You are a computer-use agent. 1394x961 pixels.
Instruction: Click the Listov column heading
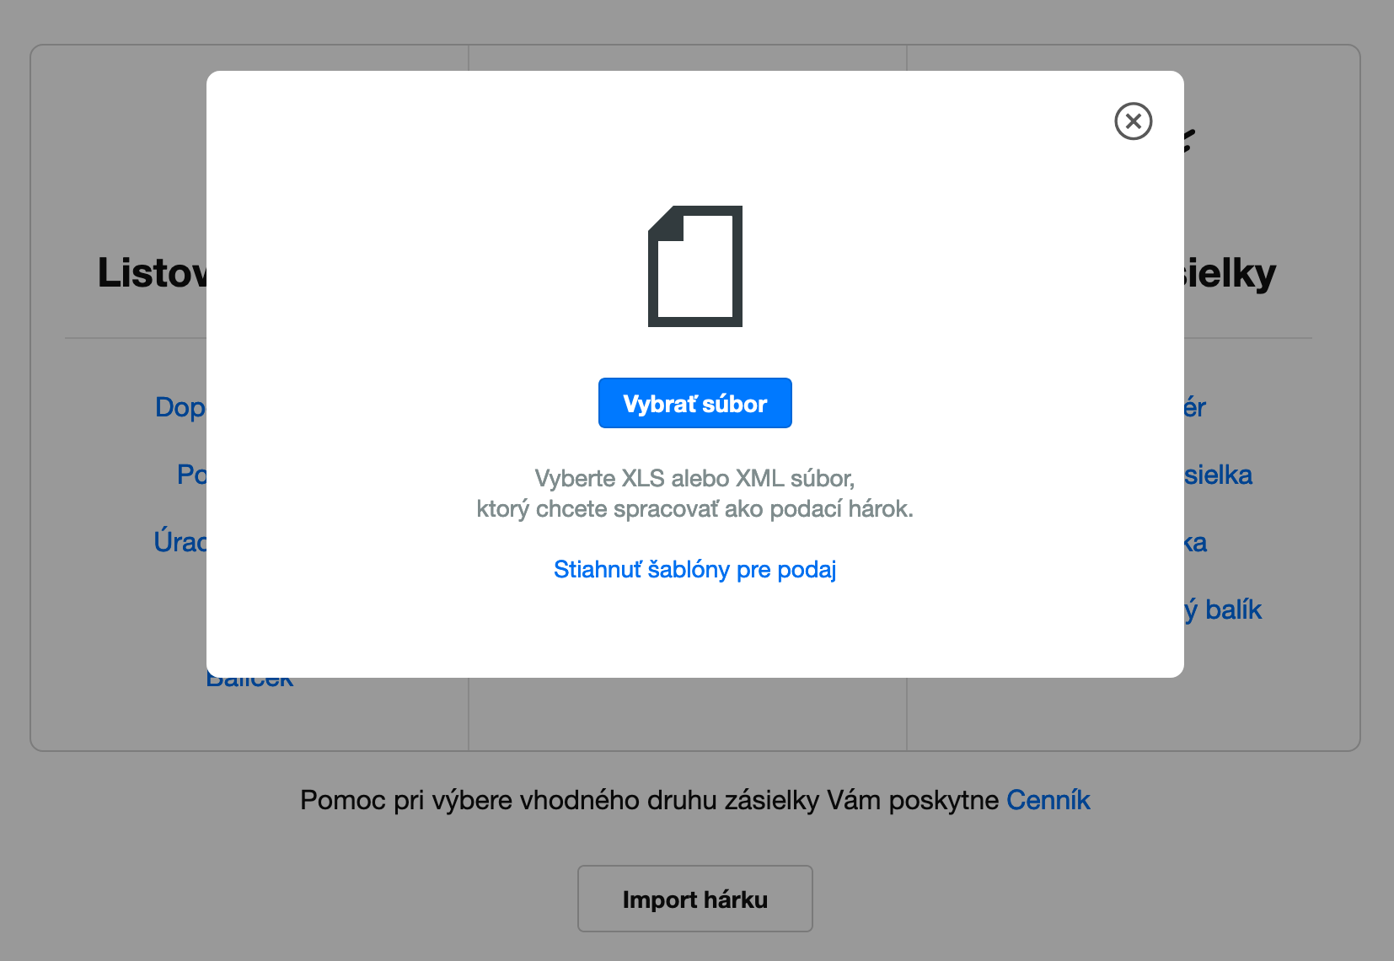153,273
